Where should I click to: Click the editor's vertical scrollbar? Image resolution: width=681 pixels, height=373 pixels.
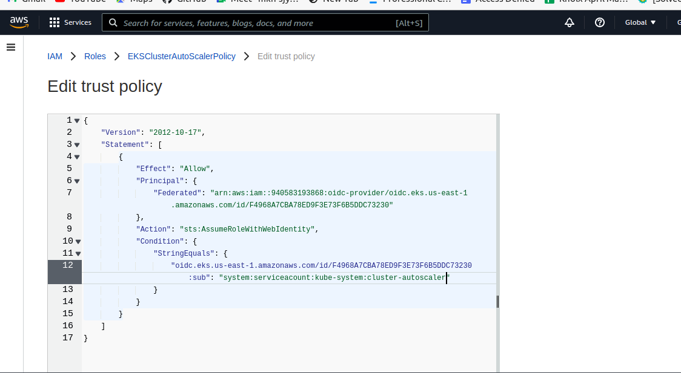point(497,242)
